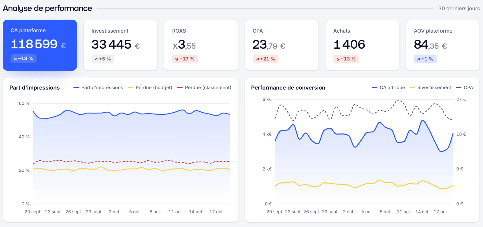Click the -13 % trend badge on Achats
Viewport: 483px width, 227px height.
[346, 59]
